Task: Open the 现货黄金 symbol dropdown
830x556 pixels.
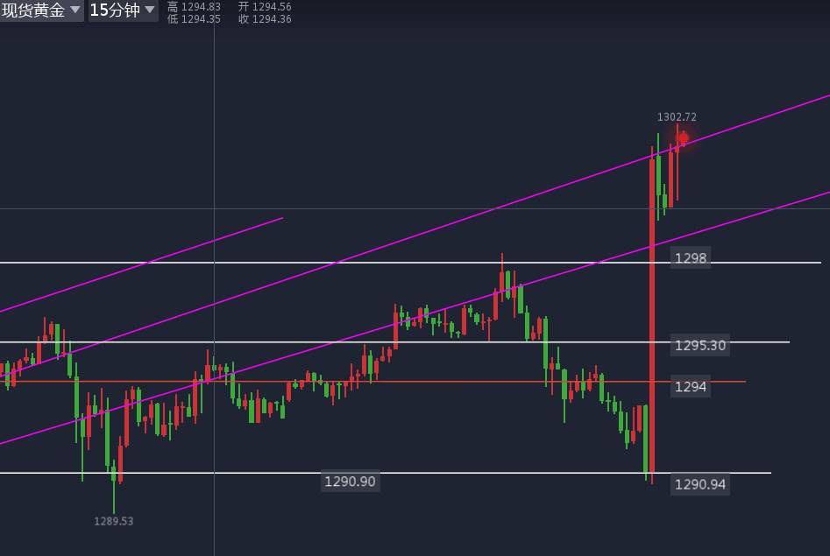Action: click(41, 10)
